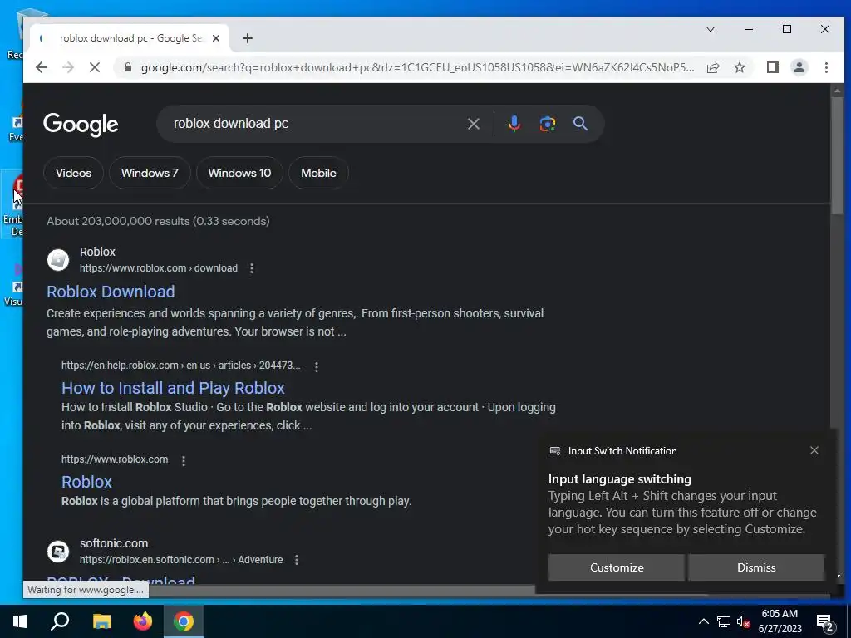Click the Google logo
Viewport: 851px width, 638px height.
pyautogui.click(x=81, y=125)
